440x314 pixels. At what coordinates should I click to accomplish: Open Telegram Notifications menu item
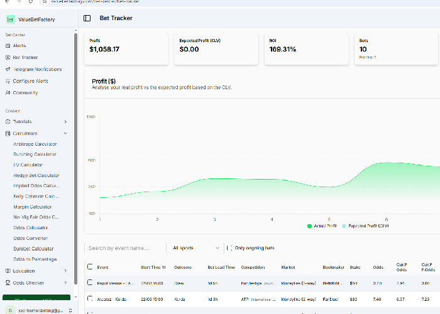[37, 69]
